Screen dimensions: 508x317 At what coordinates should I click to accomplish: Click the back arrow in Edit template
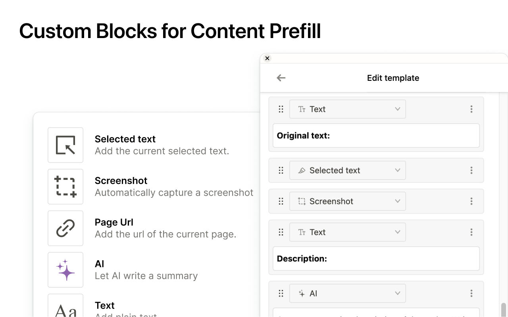pyautogui.click(x=281, y=78)
